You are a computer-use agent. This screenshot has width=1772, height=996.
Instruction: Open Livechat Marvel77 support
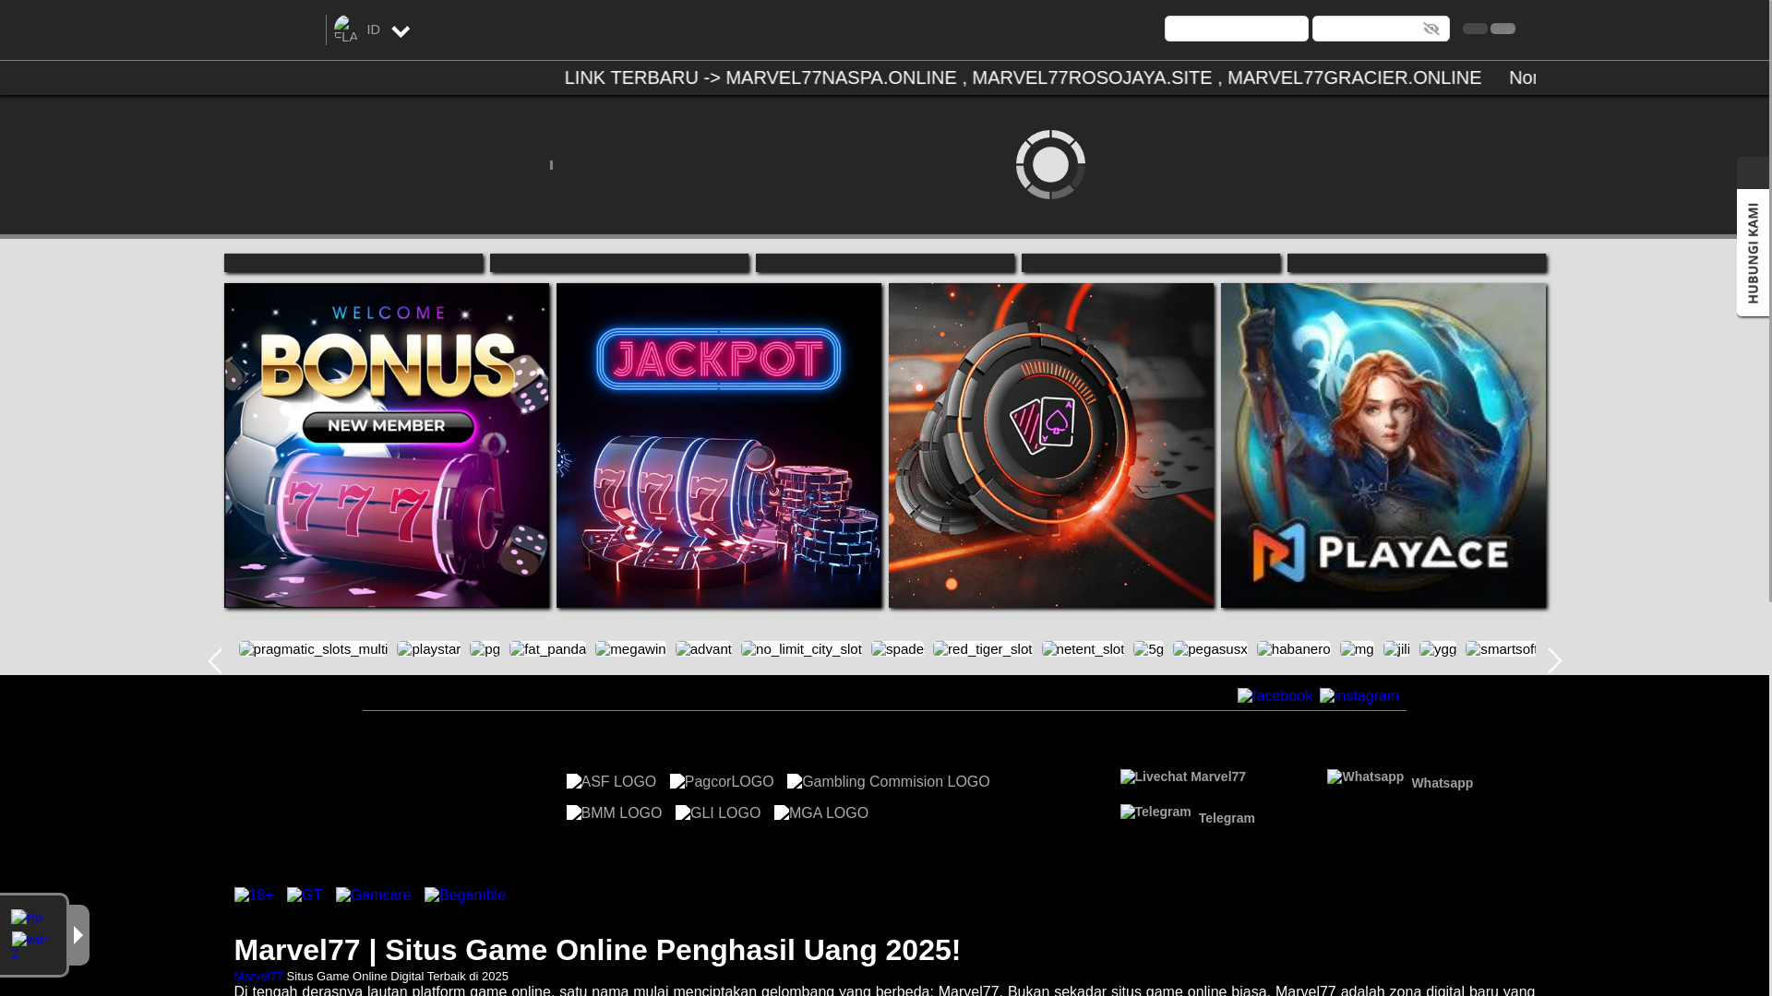1183,777
